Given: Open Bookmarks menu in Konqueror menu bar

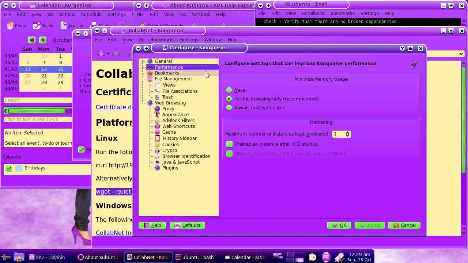Looking at the screenshot, I should point(162,39).
